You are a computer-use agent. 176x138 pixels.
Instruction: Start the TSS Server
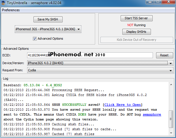pyautogui.click(x=136, y=18)
